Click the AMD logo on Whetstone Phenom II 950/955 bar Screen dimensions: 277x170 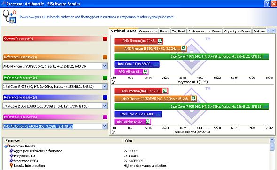point(193,99)
